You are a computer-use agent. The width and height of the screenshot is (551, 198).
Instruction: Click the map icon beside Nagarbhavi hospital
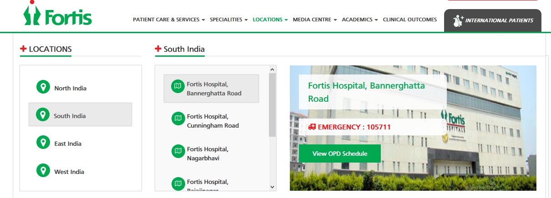click(x=178, y=151)
